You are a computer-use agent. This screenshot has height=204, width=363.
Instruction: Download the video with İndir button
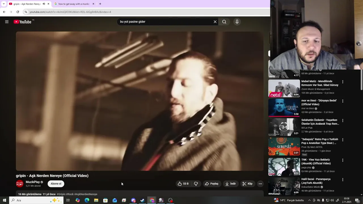231,184
